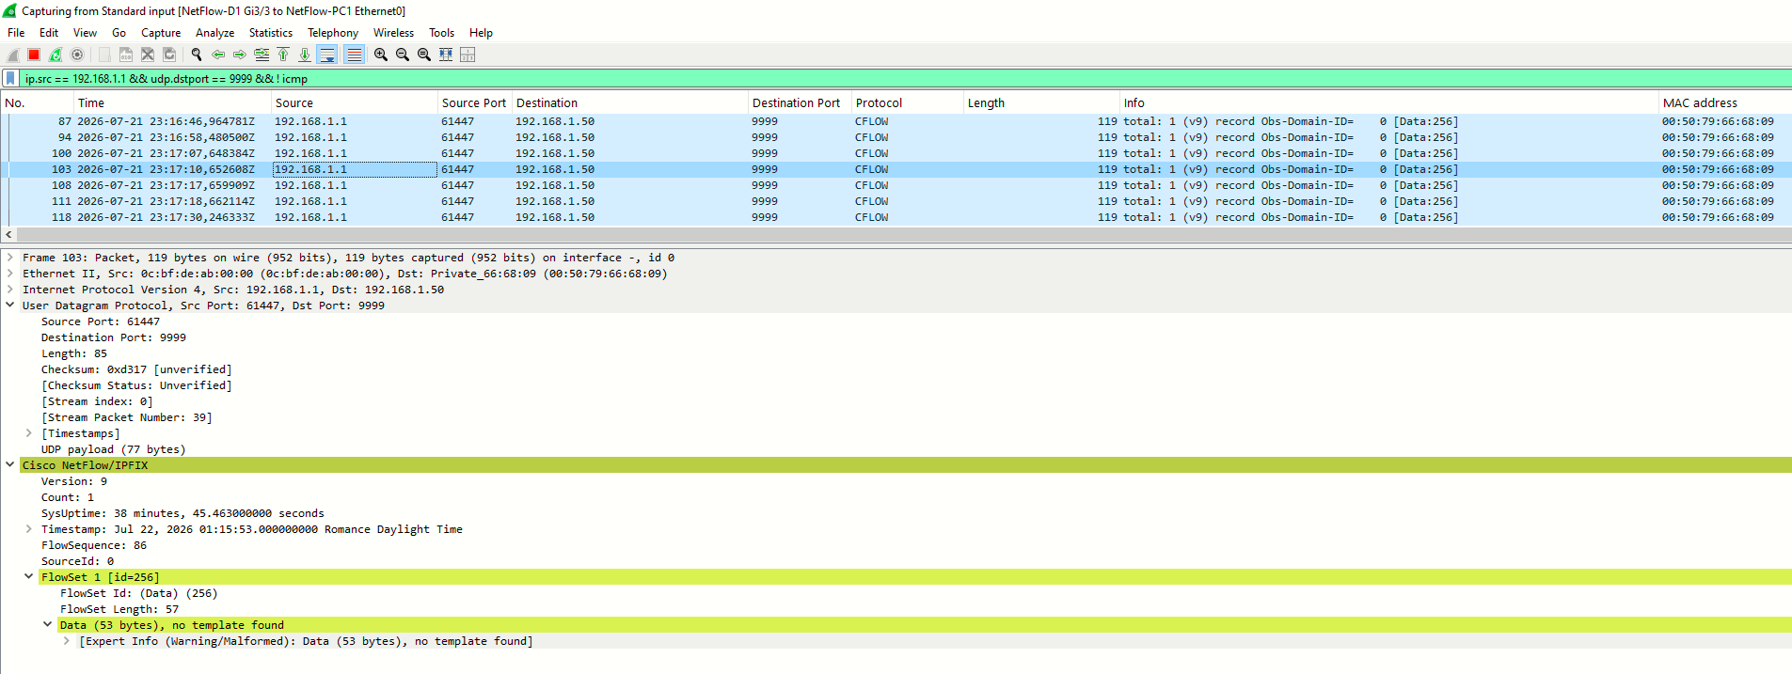
Task: Click the go to specified packet icon
Action: pos(262,55)
